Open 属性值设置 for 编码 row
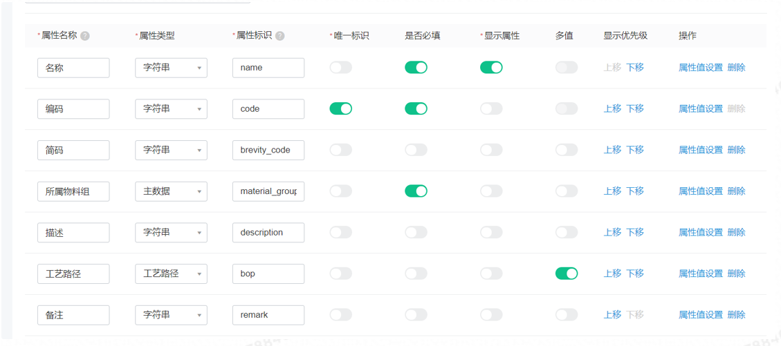The height and width of the screenshot is (346, 781). tap(700, 109)
